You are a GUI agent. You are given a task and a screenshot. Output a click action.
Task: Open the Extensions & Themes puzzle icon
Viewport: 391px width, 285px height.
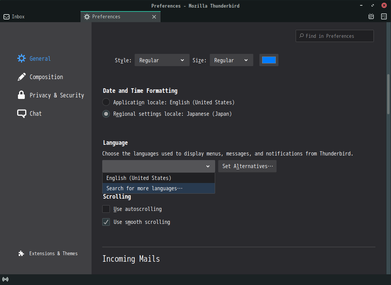tap(21, 254)
